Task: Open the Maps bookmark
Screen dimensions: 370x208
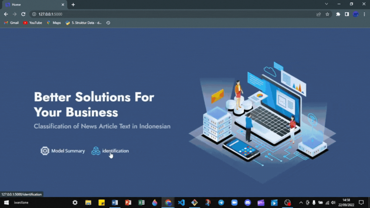Action: tap(54, 23)
